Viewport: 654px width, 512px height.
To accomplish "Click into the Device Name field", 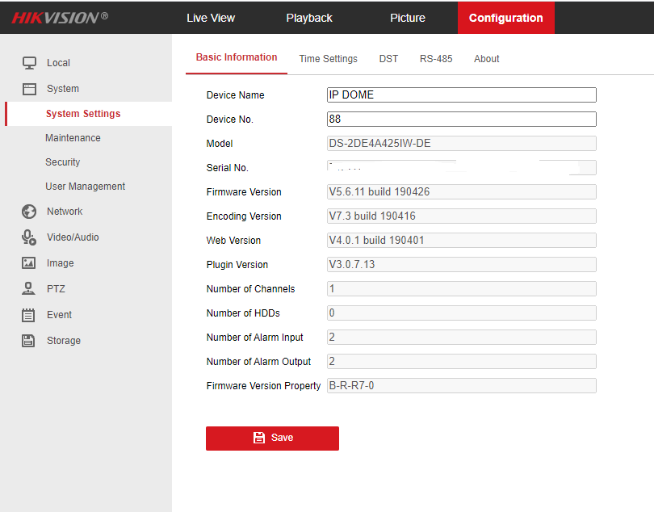I will [x=461, y=95].
